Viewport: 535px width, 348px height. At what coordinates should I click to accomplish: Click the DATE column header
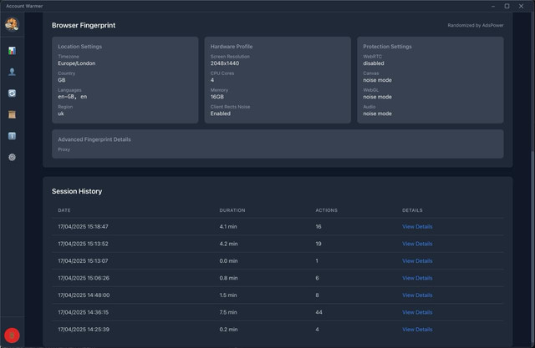(x=64, y=210)
